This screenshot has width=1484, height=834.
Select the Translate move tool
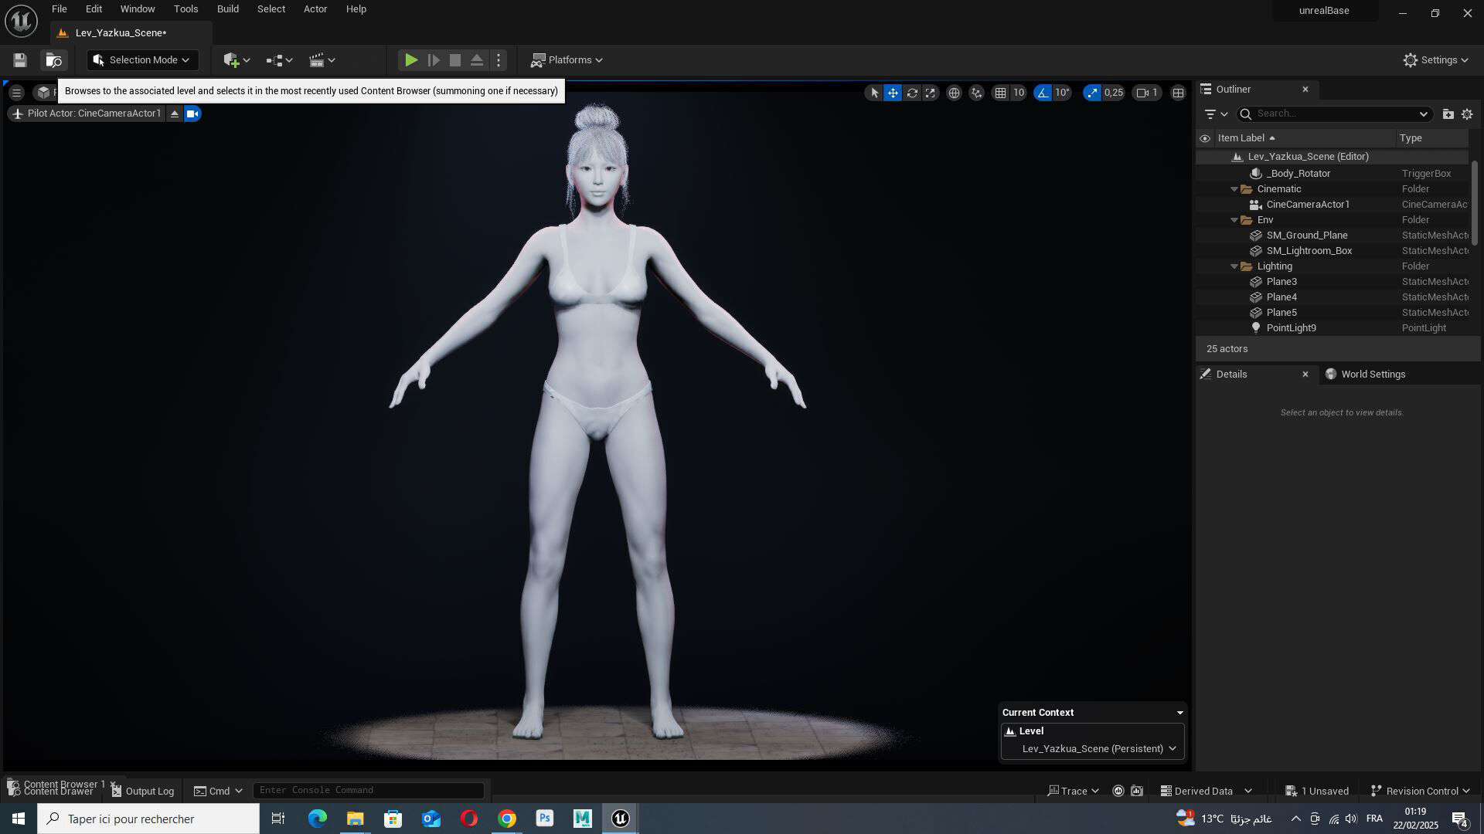[893, 93]
